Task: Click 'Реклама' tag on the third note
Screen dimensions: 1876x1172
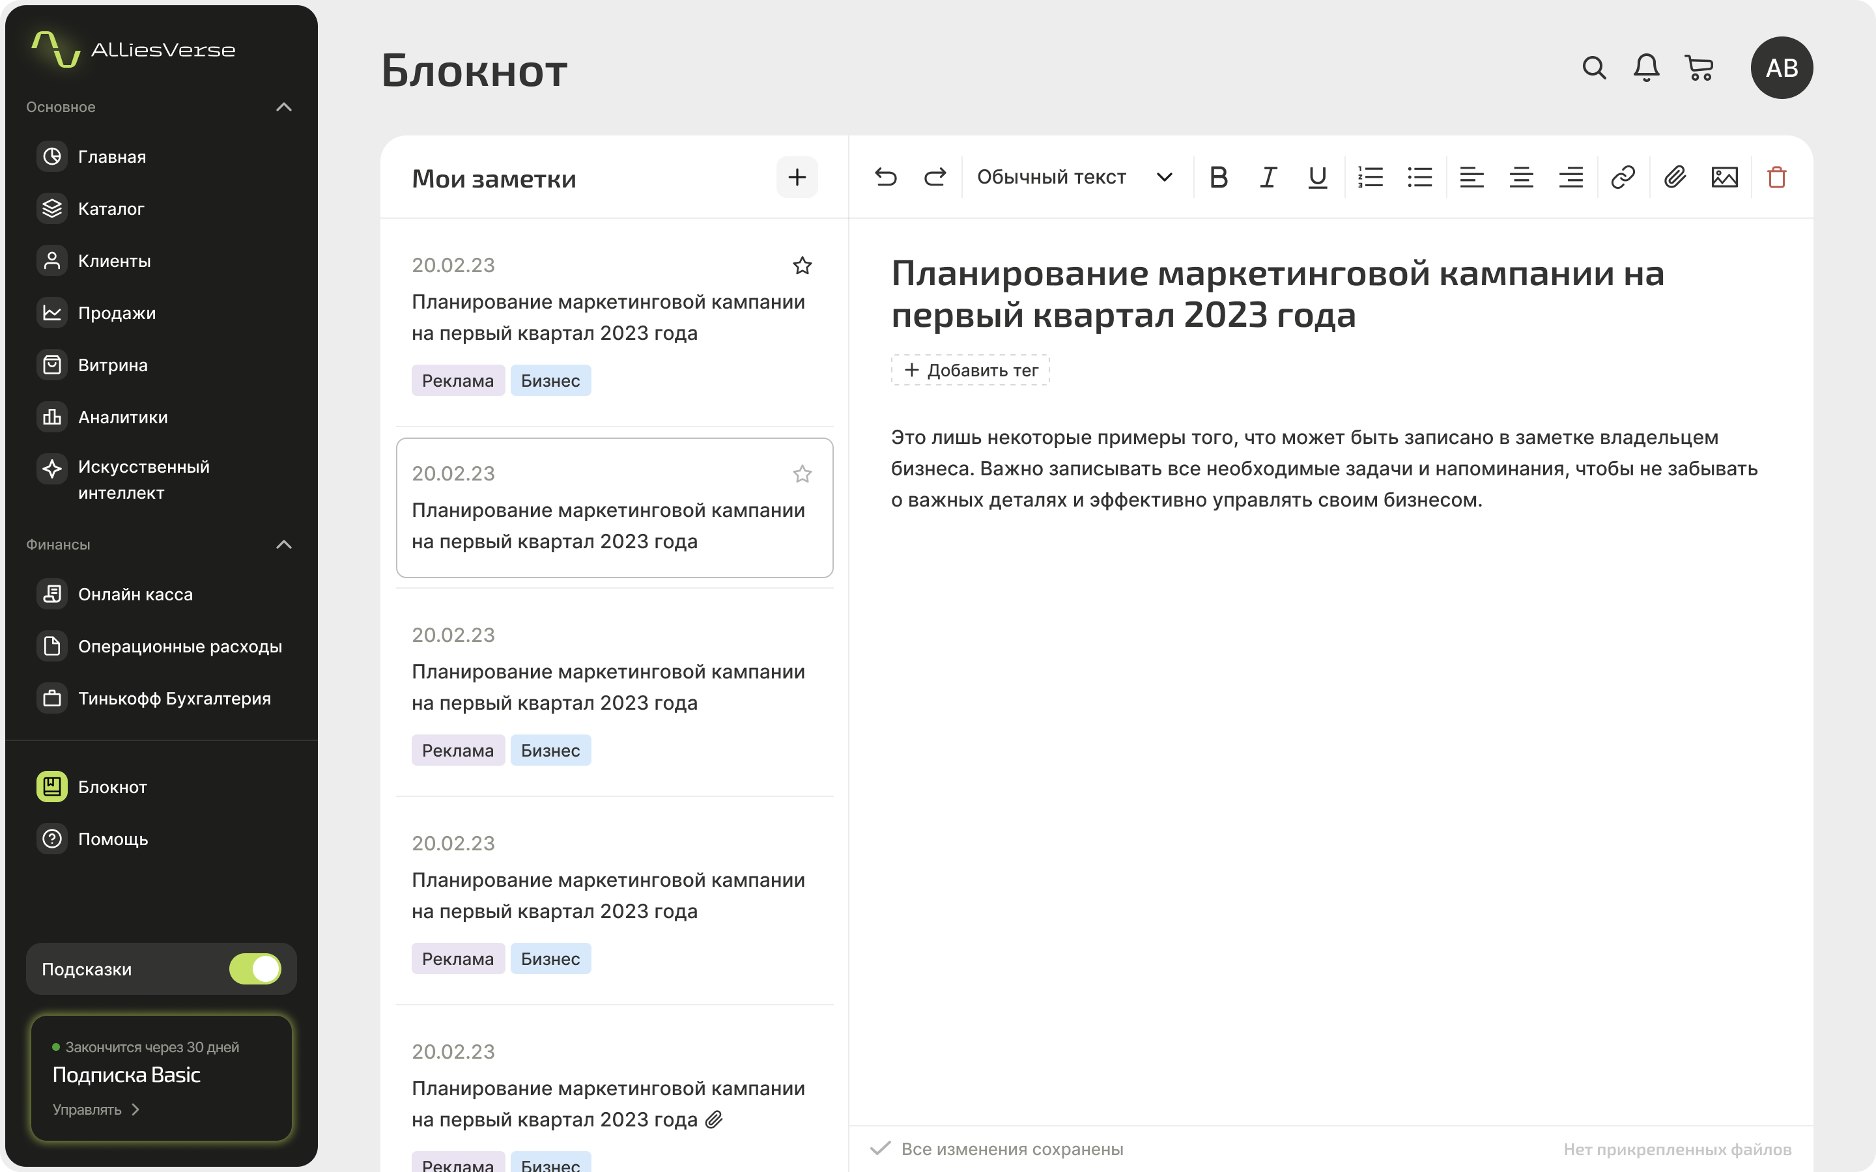Action: pyautogui.click(x=457, y=750)
